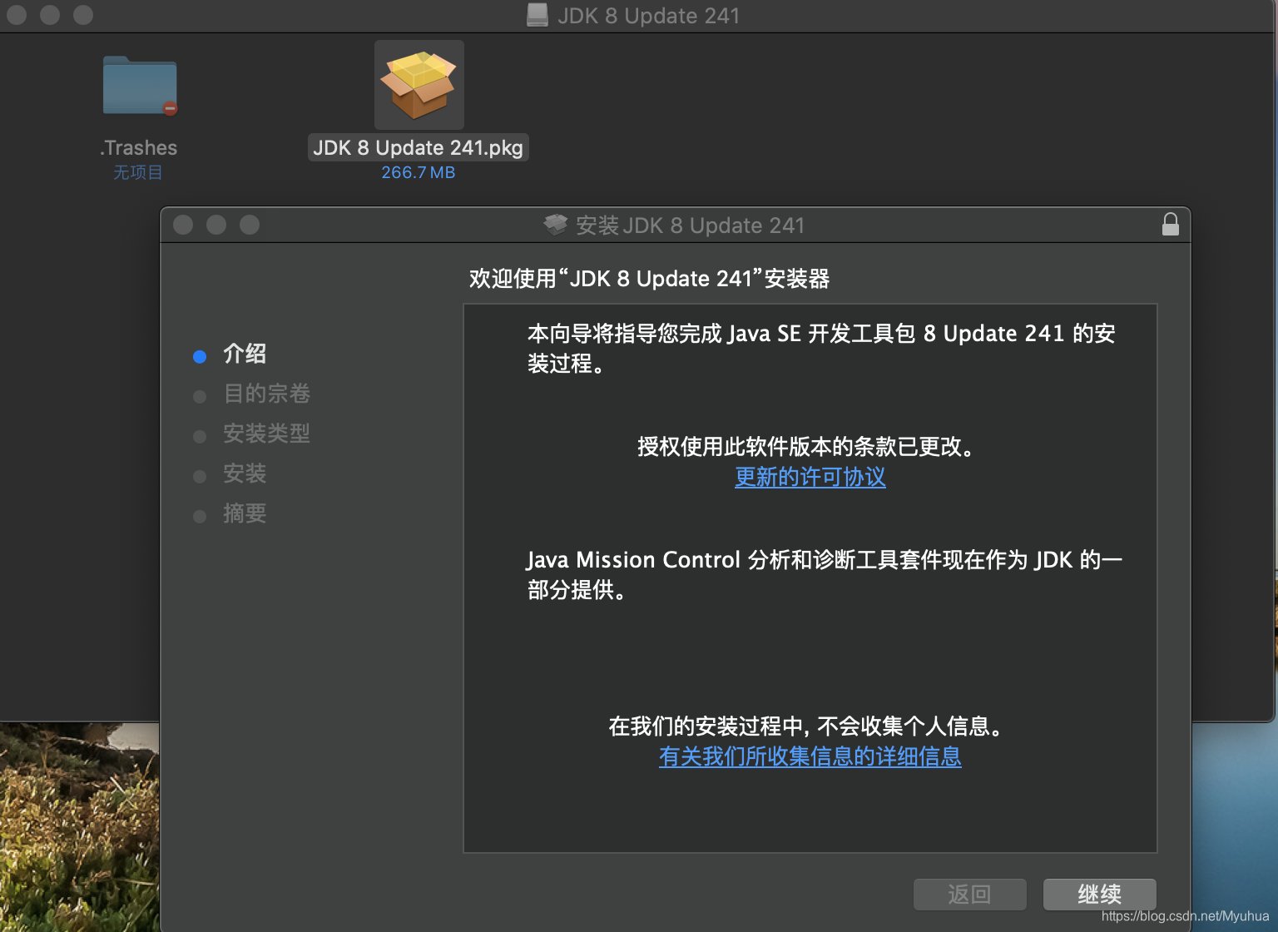Open the JDK 8 Update 241.pkg package icon
The image size is (1278, 932).
tap(419, 84)
